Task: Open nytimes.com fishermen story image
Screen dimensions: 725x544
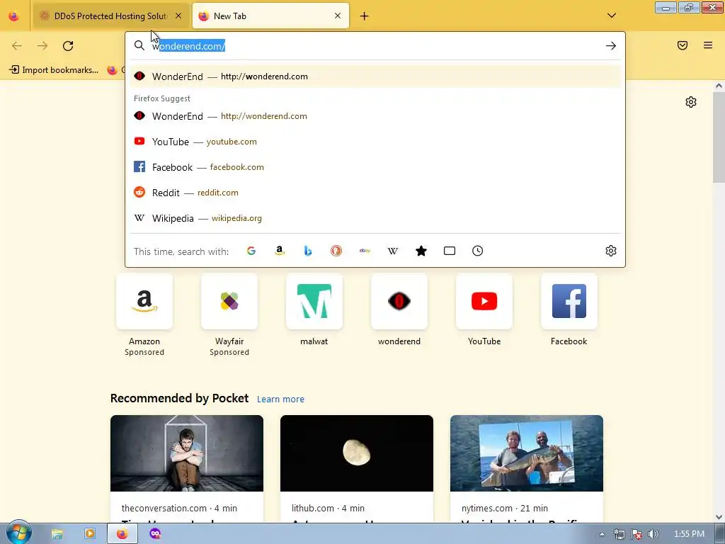Action: [x=527, y=453]
